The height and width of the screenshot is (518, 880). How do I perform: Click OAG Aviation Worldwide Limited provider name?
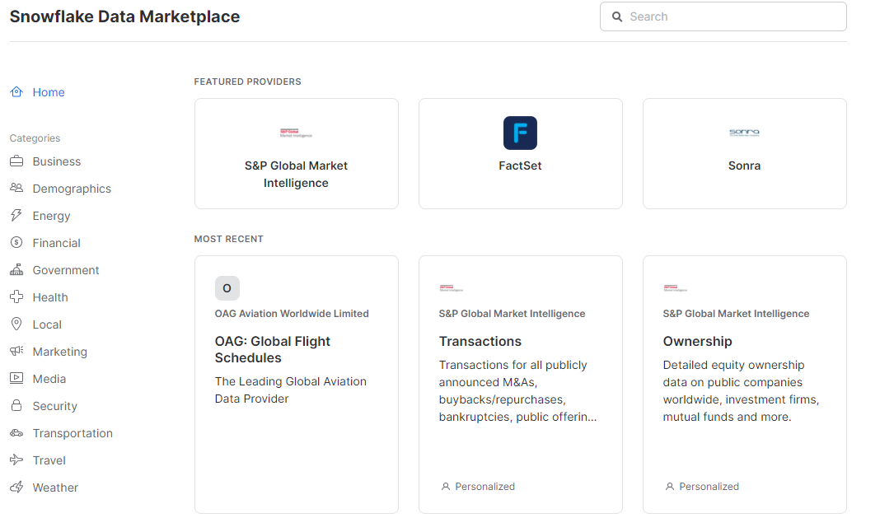[292, 314]
